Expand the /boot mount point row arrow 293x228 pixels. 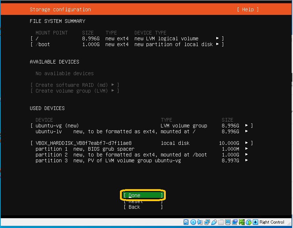217,44
